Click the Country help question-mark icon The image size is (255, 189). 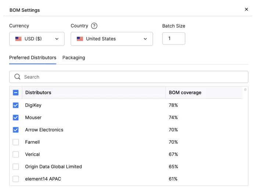[x=94, y=26]
